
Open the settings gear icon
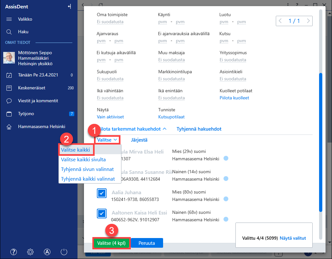tap(30, 252)
